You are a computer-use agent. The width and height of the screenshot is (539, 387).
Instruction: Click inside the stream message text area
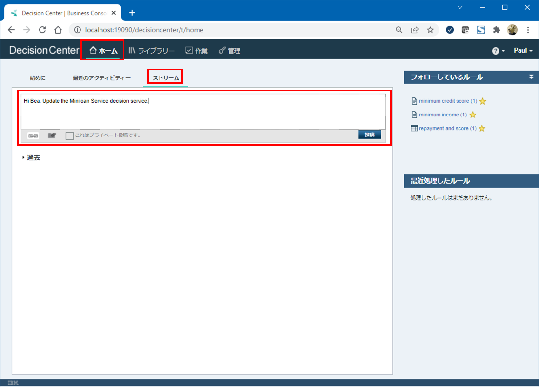coord(203,112)
